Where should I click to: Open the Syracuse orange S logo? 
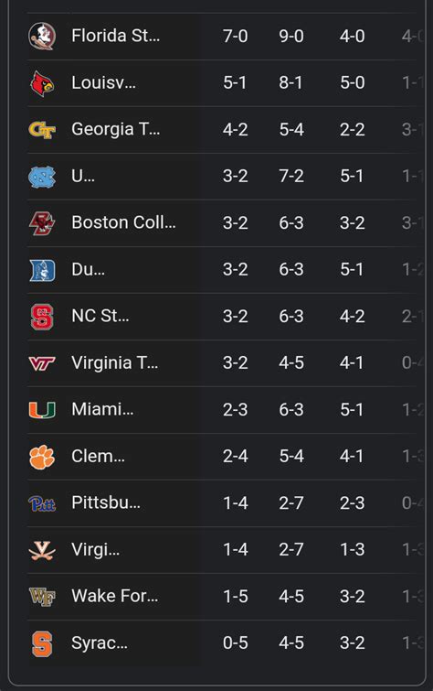coord(42,643)
